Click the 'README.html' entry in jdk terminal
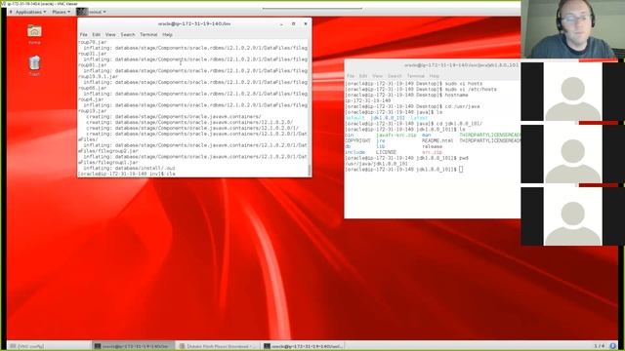This screenshot has height=351, width=625. [437, 140]
